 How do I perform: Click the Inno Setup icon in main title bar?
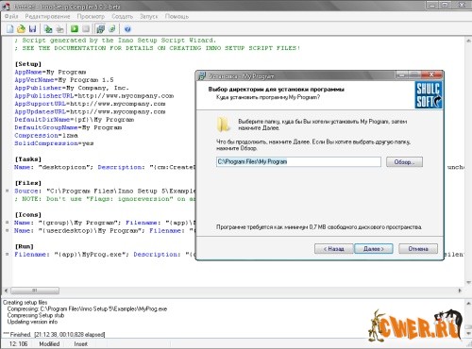7,6
